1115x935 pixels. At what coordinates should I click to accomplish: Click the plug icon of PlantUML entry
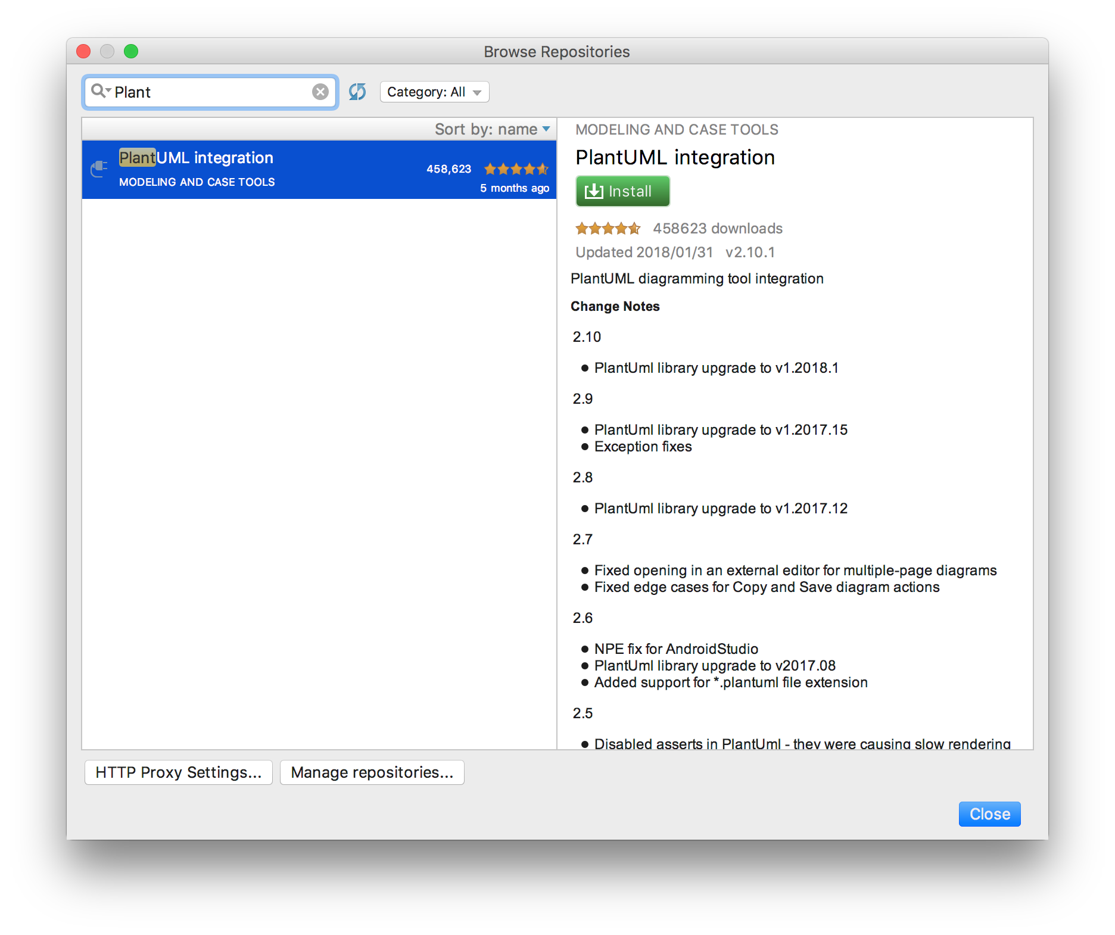[99, 169]
